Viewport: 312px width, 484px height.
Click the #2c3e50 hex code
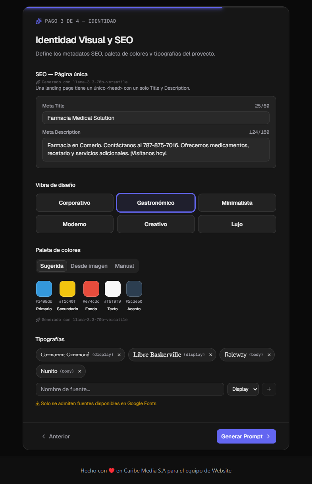[134, 302]
